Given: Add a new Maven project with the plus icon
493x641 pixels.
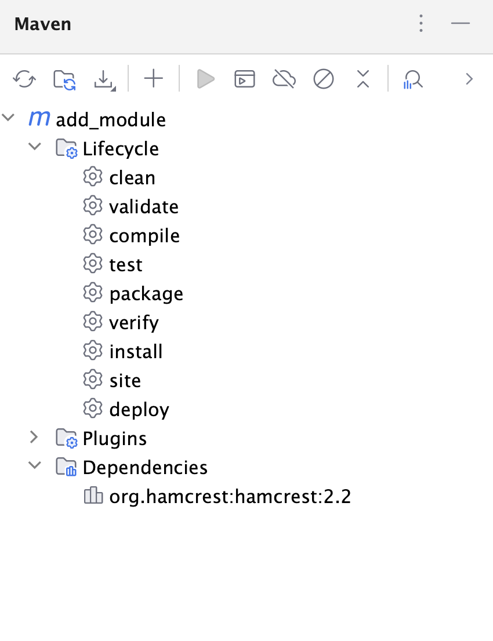Looking at the screenshot, I should point(153,79).
